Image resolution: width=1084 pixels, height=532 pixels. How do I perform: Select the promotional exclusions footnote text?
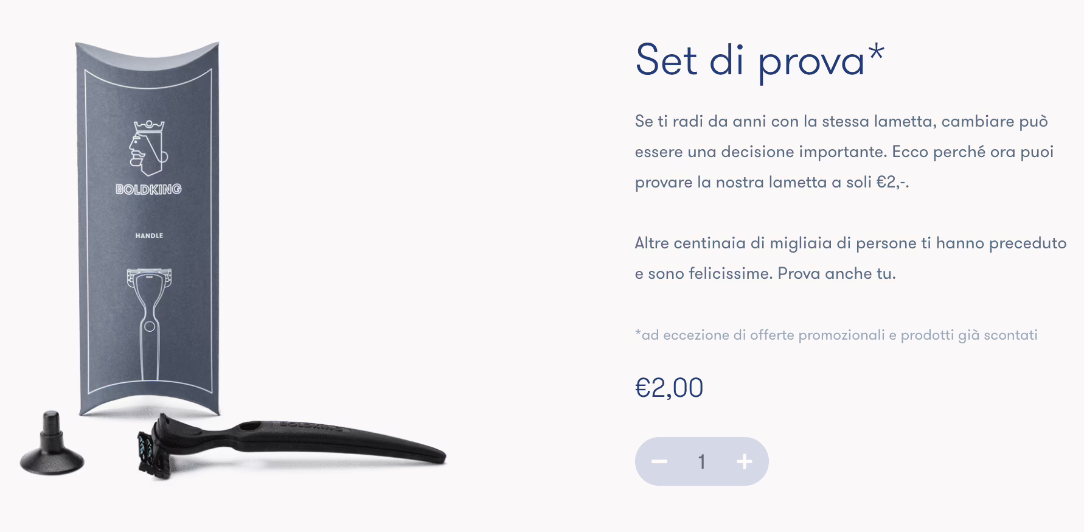tap(836, 334)
